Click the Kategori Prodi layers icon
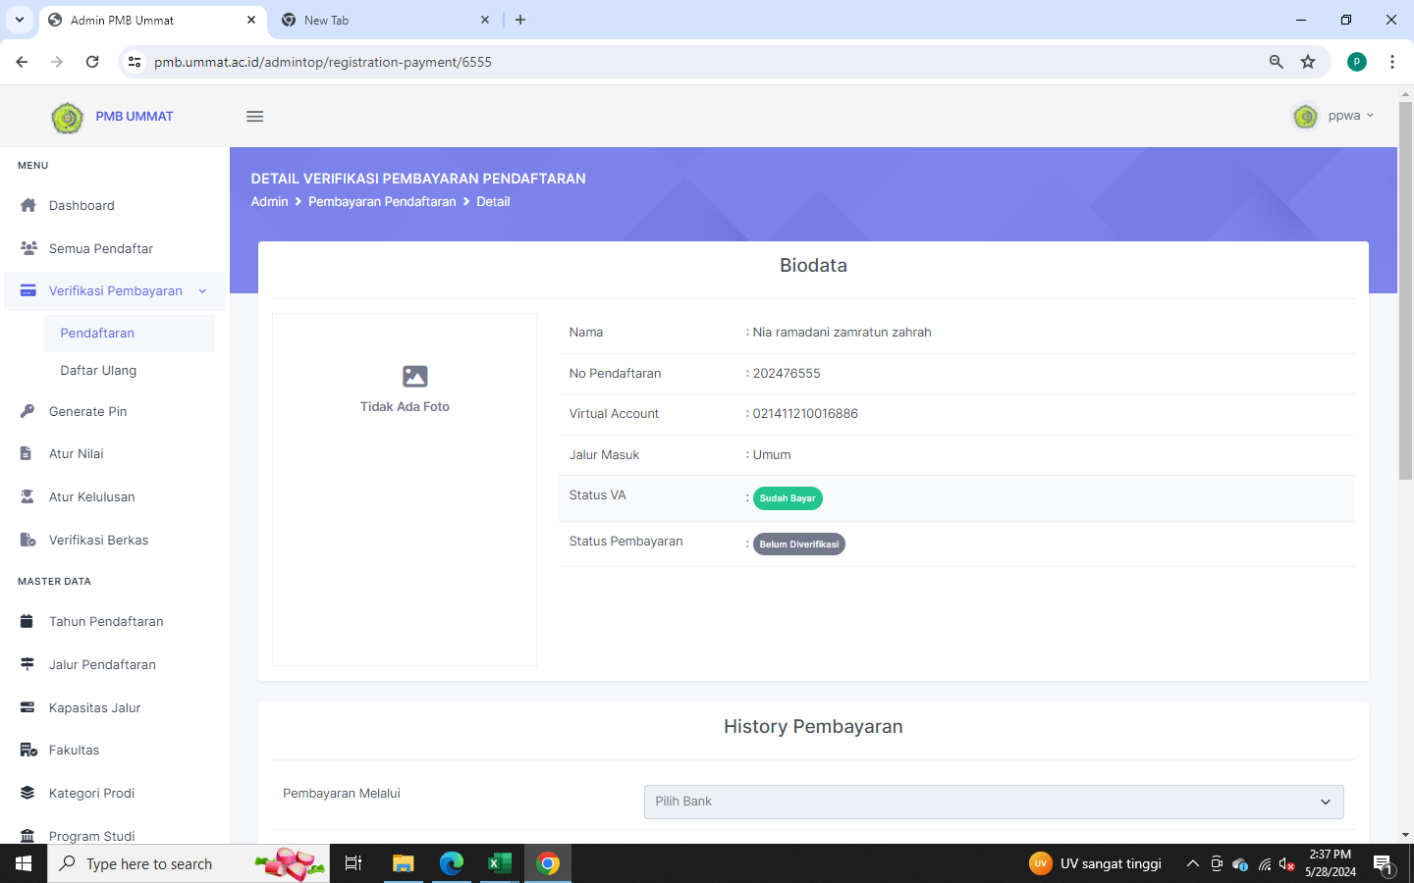The height and width of the screenshot is (883, 1414). [x=27, y=793]
